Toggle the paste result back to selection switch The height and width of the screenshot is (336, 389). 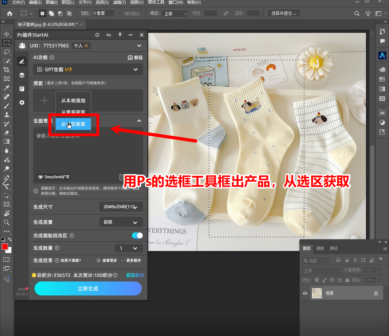click(x=137, y=235)
